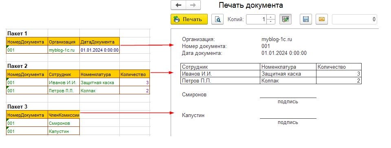Decrease the number of copies
391x148 pixels.
tap(271, 22)
